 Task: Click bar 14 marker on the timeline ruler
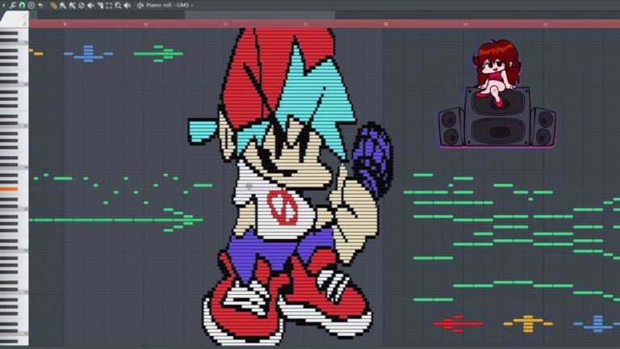[465, 24]
